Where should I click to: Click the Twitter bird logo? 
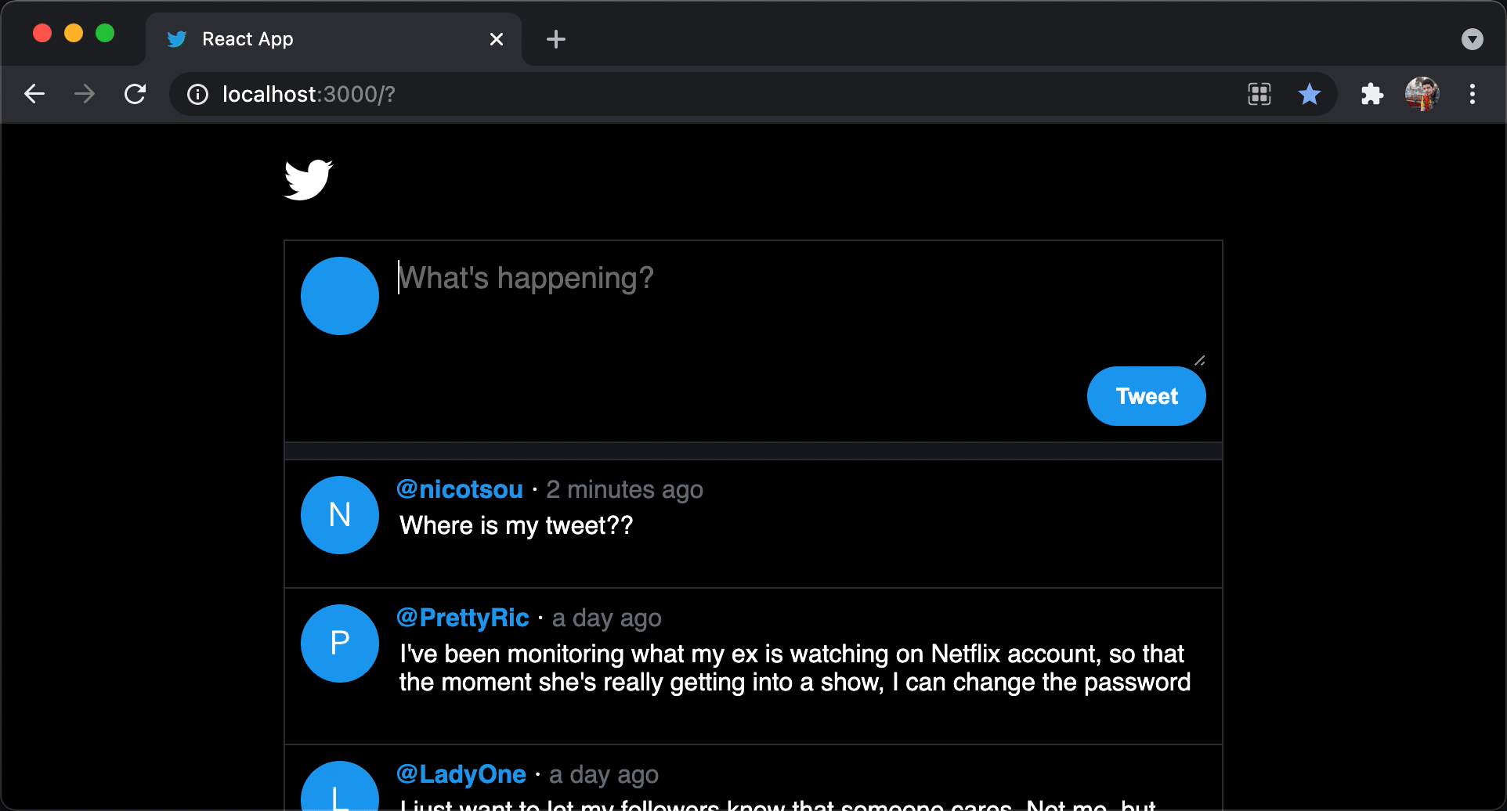coord(309,180)
